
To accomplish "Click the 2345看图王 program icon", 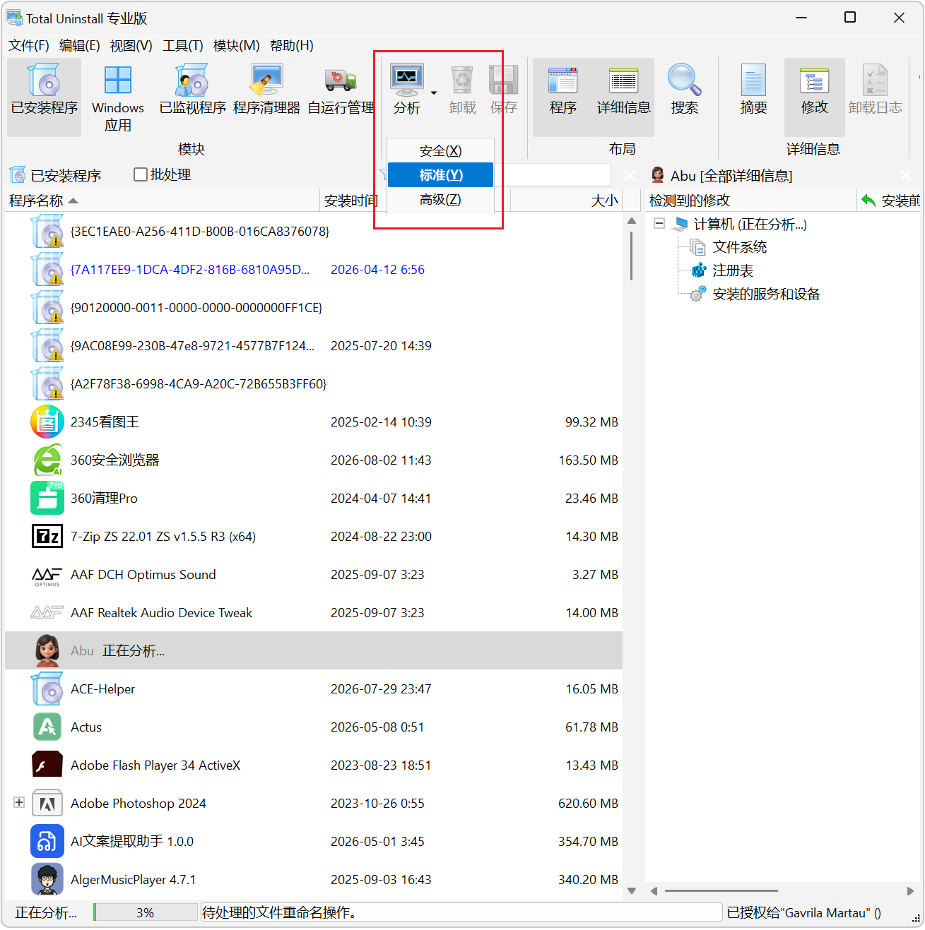I will [47, 422].
